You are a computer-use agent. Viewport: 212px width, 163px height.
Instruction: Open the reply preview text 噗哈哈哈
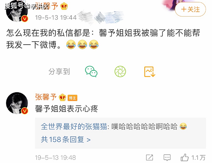tap(145, 127)
